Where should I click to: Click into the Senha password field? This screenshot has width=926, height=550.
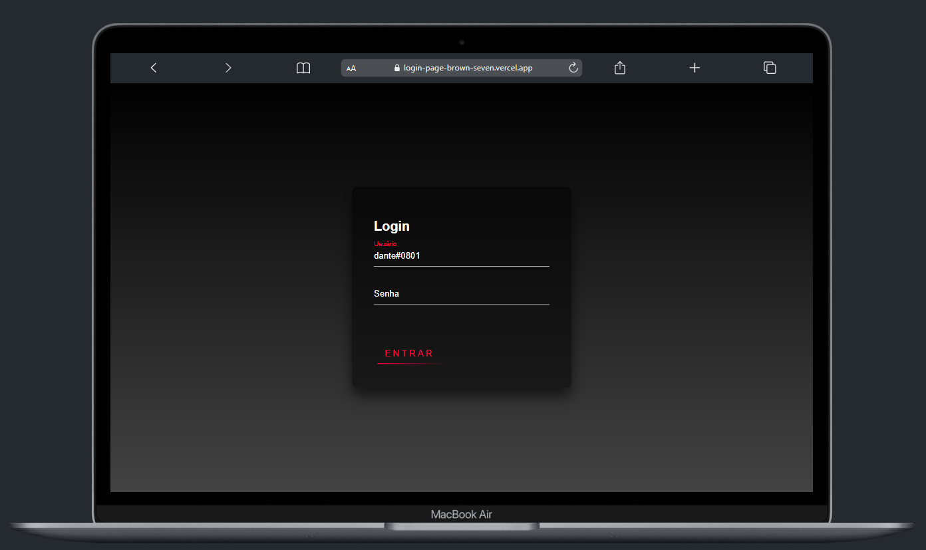[x=461, y=294]
